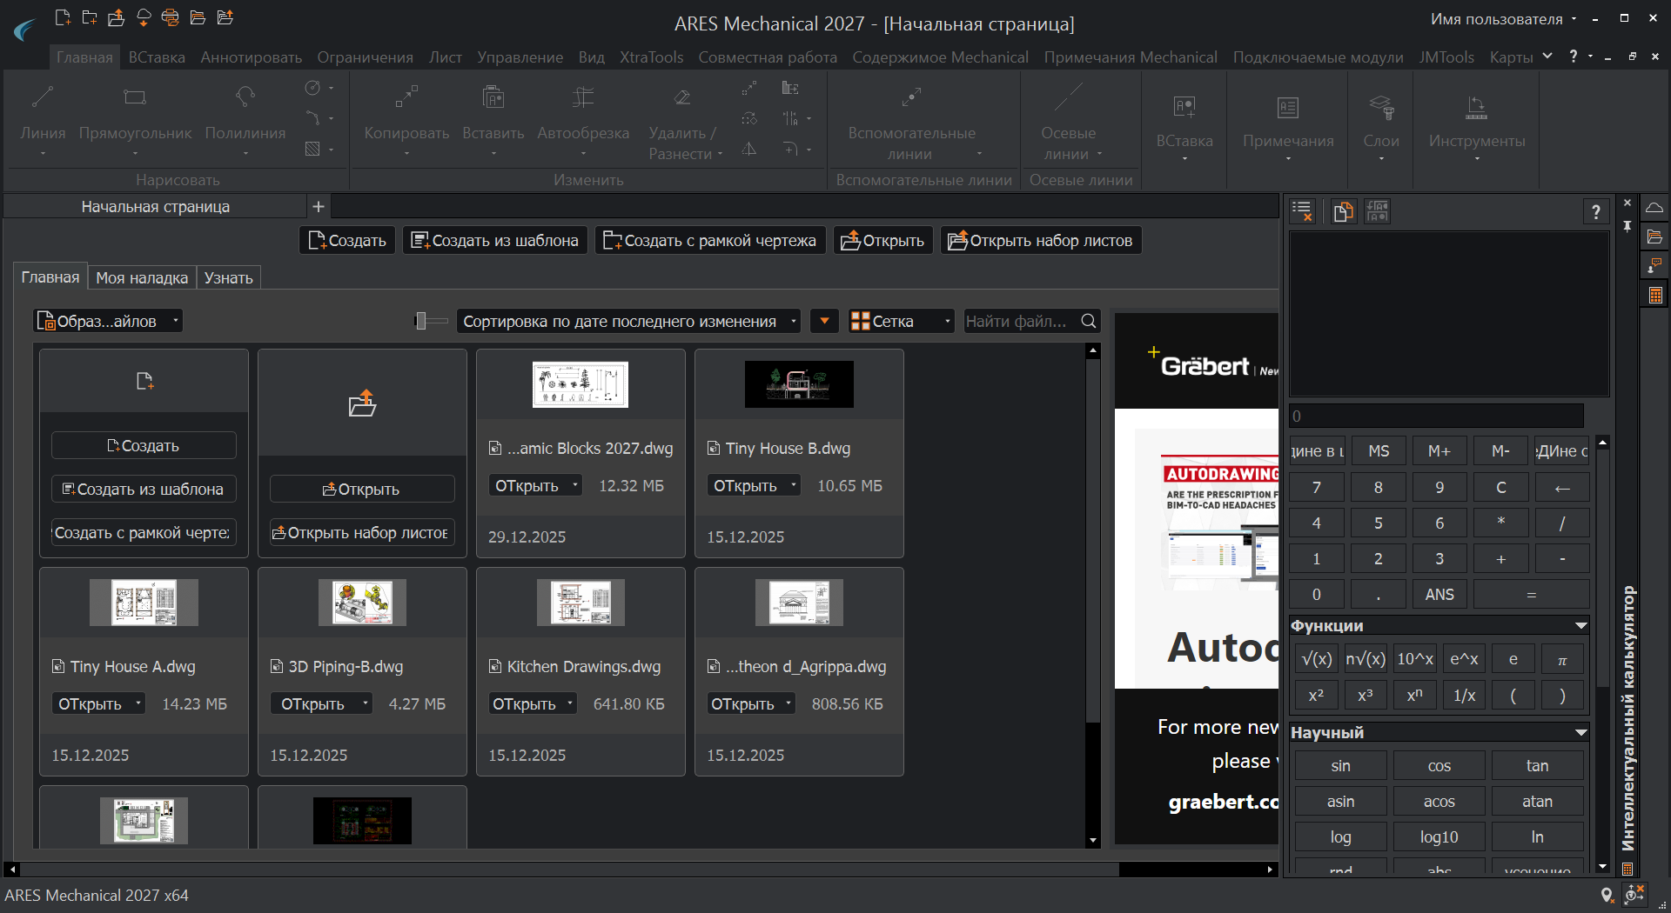Click the calculator π constant button
The image size is (1671, 913).
[x=1561, y=659]
